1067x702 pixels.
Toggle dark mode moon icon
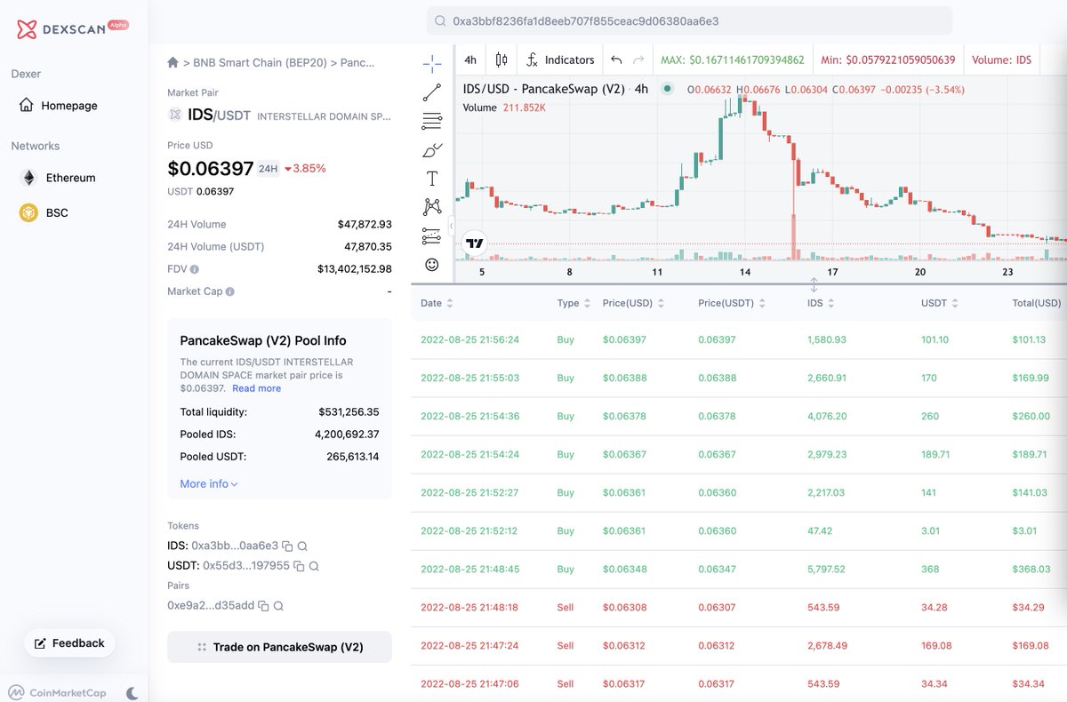(132, 693)
